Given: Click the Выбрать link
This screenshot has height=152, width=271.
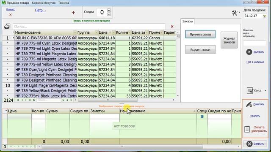Looking at the screenshot, I should (x=259, y=52).
